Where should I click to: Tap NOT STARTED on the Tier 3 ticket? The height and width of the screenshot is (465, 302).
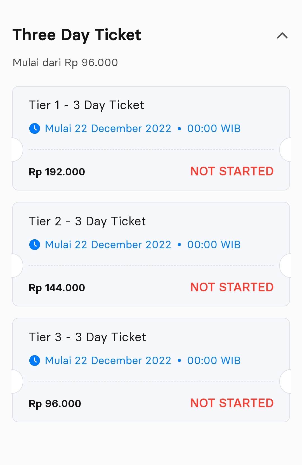(x=232, y=403)
